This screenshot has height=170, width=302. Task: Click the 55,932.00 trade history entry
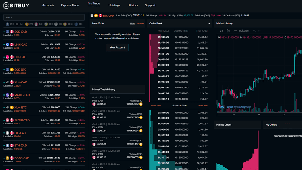(117, 114)
